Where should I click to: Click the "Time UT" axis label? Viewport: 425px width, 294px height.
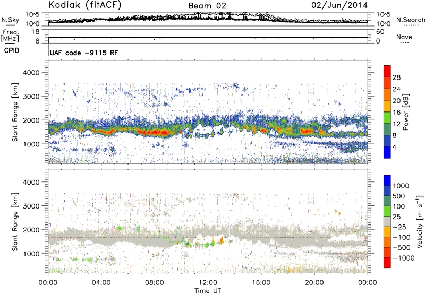coord(208,291)
